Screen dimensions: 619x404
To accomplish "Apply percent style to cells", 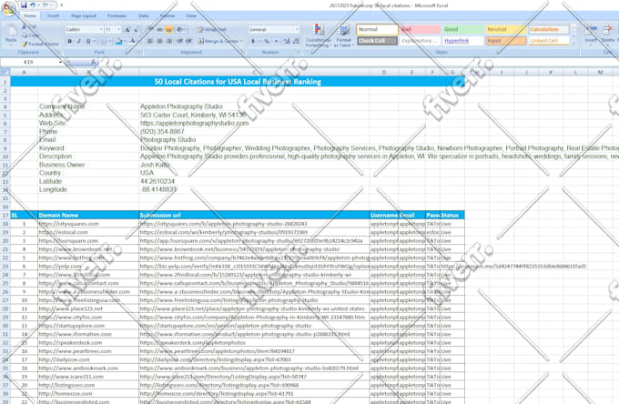I will pos(267,41).
